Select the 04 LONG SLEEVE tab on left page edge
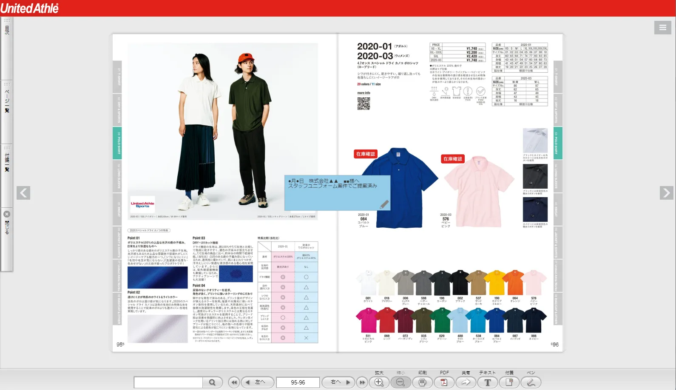Image resolution: width=676 pixels, height=390 pixels. 118,176
